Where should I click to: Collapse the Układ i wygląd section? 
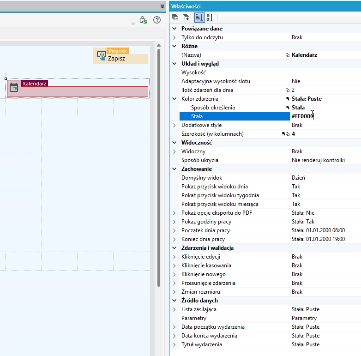tap(174, 64)
